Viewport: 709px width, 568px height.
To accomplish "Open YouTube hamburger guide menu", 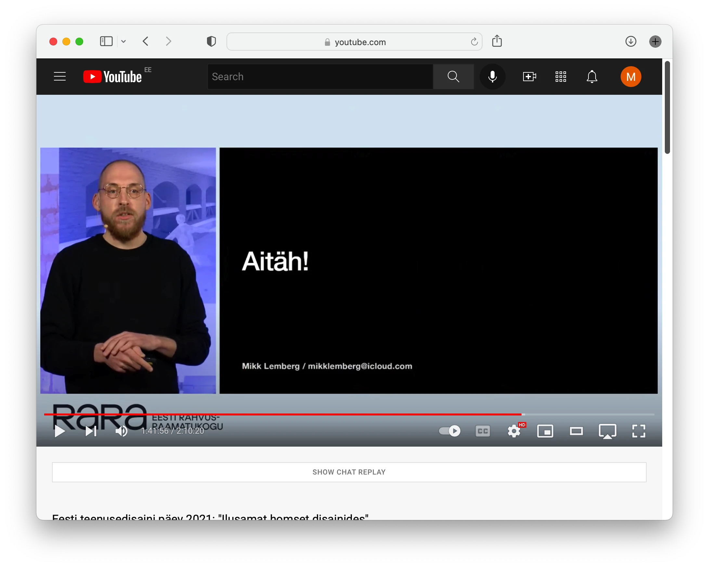I will 59,77.
